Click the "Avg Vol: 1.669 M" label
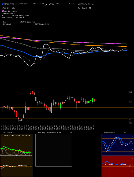This screenshot has height=177, width=134. point(86,5)
